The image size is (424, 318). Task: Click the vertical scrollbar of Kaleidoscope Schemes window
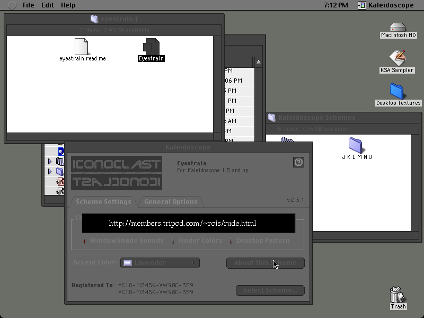[415, 183]
